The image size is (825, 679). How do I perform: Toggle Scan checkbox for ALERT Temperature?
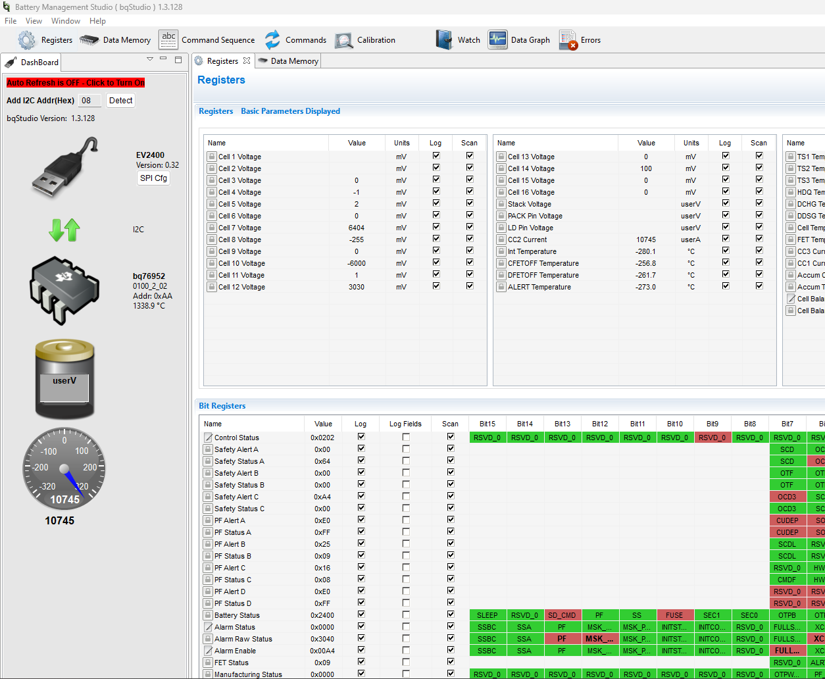759,286
